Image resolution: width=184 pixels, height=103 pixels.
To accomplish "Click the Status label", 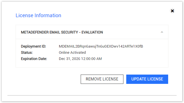I will (x=27, y=53).
